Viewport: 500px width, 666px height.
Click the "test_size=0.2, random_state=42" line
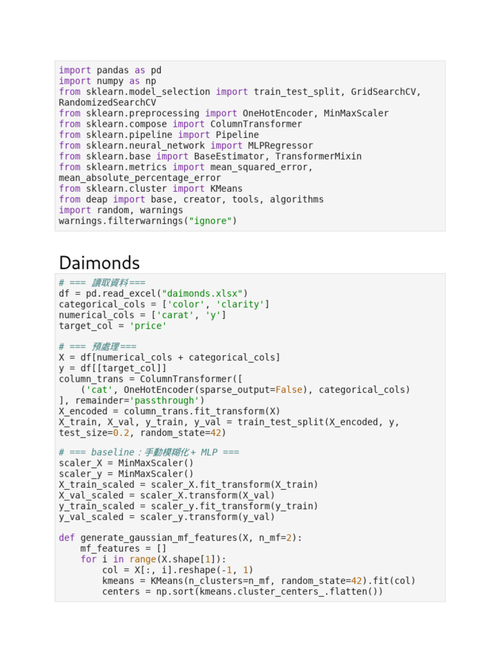pos(143,433)
